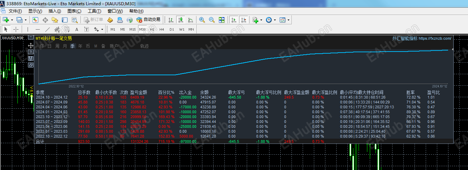Screen dimensions: 468x170
Task: Click the Profiles toolbar icon
Action: pyautogui.click(x=19, y=20)
